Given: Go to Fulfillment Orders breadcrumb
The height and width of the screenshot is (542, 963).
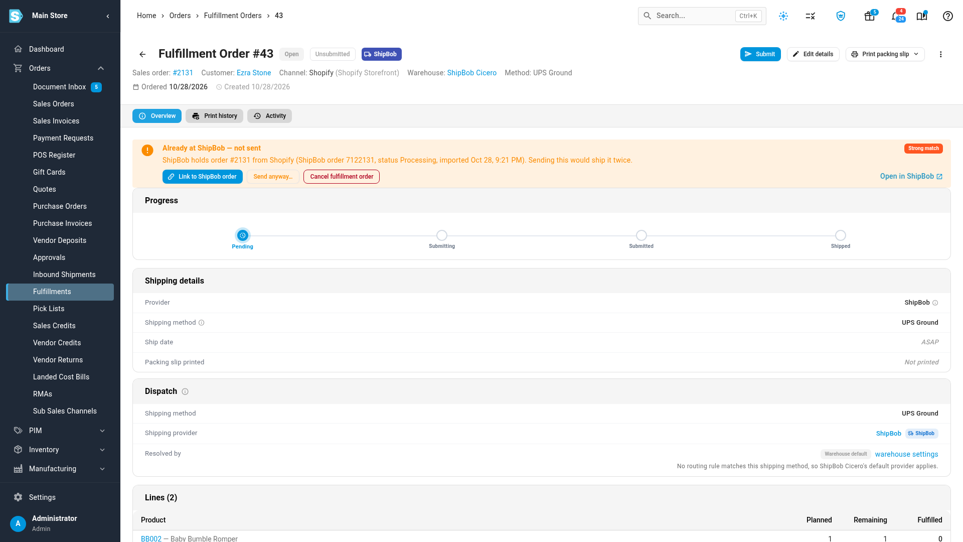Looking at the screenshot, I should (x=233, y=16).
